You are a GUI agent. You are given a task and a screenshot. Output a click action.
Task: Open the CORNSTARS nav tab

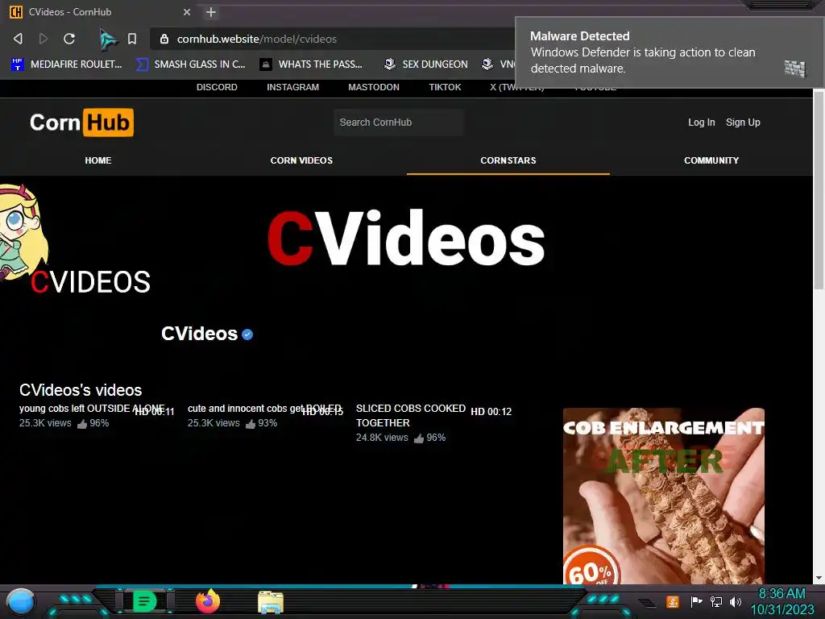(508, 160)
